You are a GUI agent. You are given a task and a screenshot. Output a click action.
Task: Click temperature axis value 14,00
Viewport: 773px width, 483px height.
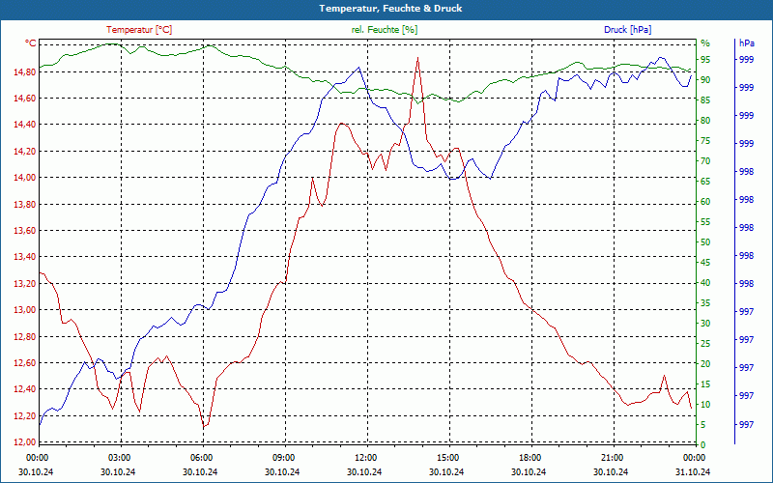(x=24, y=178)
